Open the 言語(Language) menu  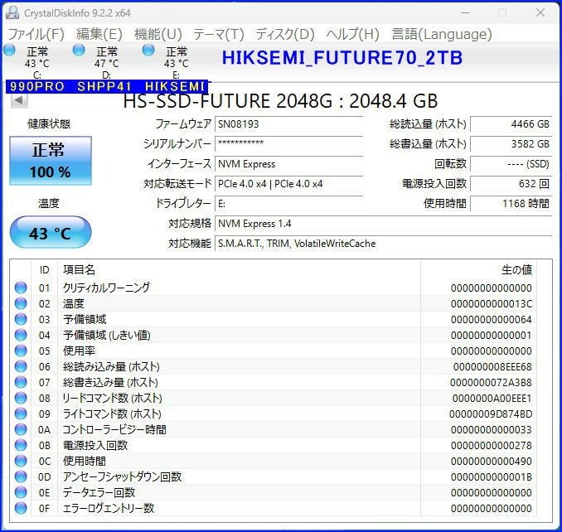[442, 35]
